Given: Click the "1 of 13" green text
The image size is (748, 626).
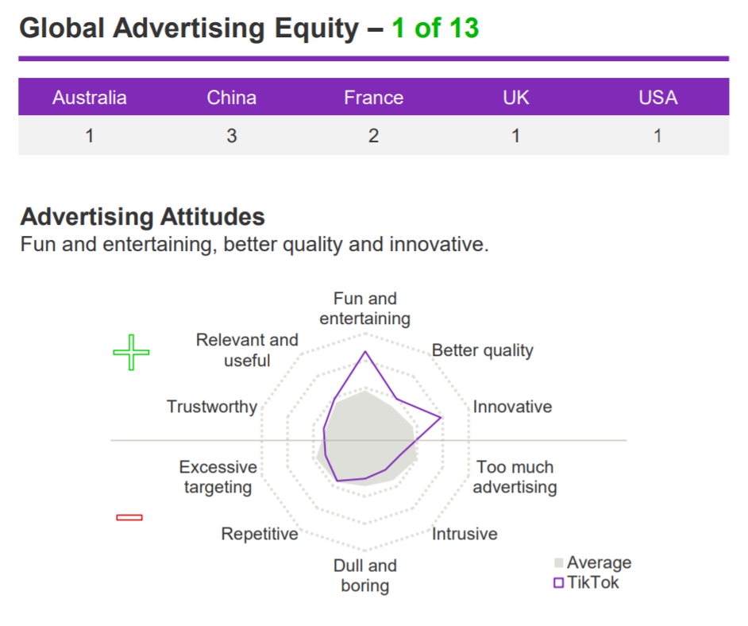Looking at the screenshot, I should pyautogui.click(x=435, y=28).
